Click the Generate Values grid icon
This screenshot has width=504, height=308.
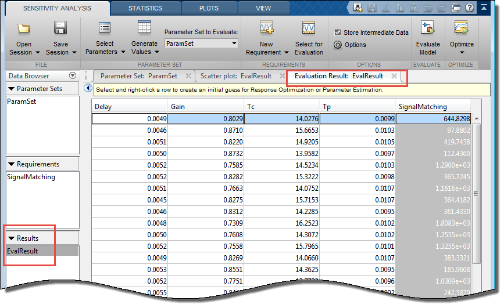pyautogui.click(x=144, y=27)
